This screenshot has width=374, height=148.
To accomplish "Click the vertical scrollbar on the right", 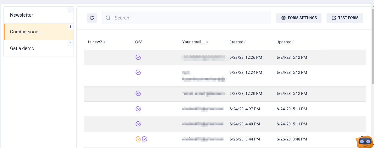I will tap(372, 47).
